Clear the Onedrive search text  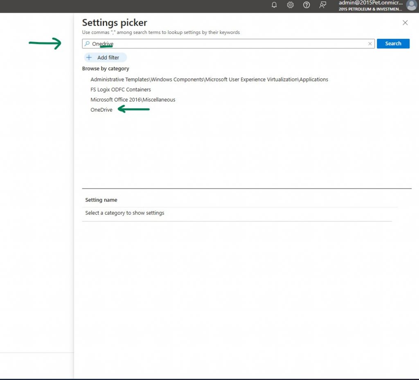(x=370, y=44)
